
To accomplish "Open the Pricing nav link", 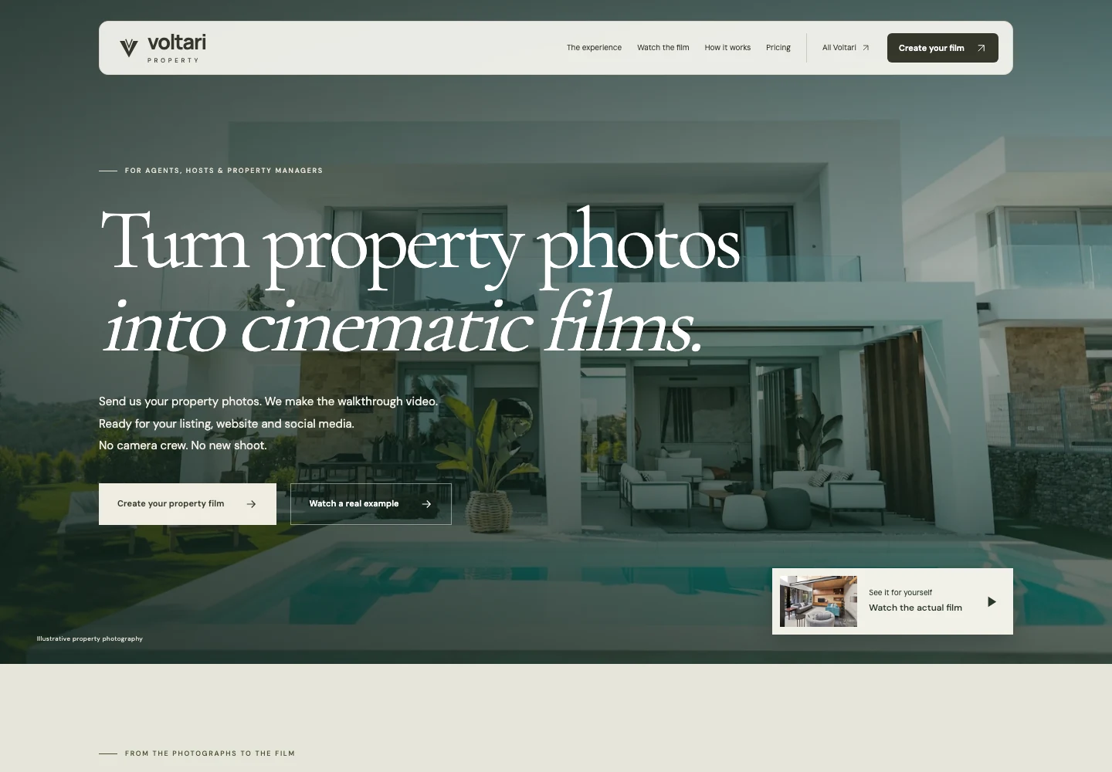I will 778,48.
